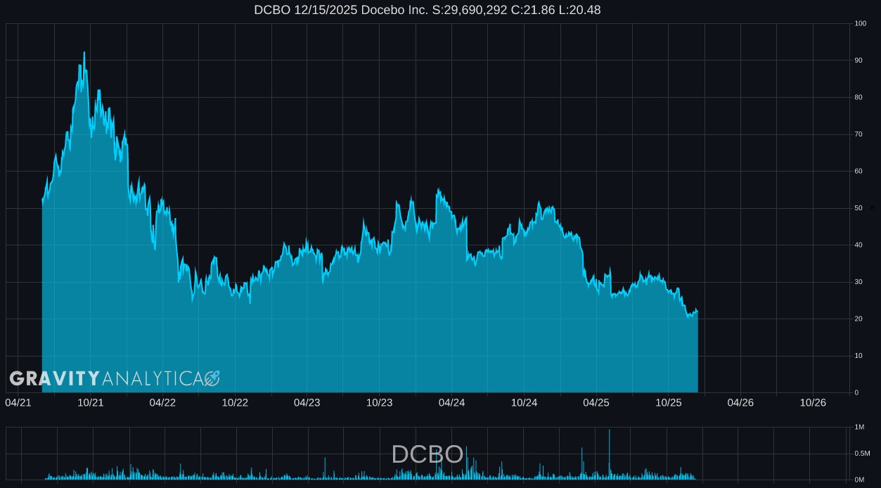
Task: Click the rocket icon in the Gravity Analytica logo
Action: (x=212, y=379)
